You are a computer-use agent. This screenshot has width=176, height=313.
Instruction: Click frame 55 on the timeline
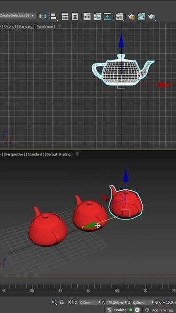point(60,291)
